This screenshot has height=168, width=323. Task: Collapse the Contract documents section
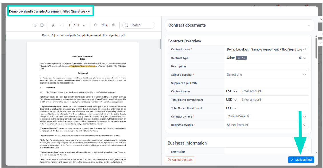point(308,25)
